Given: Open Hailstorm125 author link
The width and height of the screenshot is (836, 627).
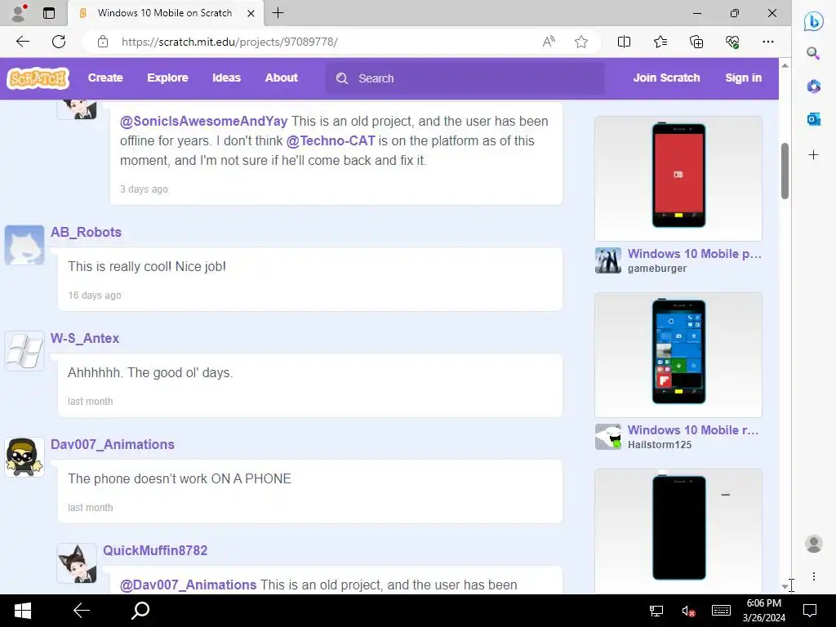Looking at the screenshot, I should coord(660,445).
